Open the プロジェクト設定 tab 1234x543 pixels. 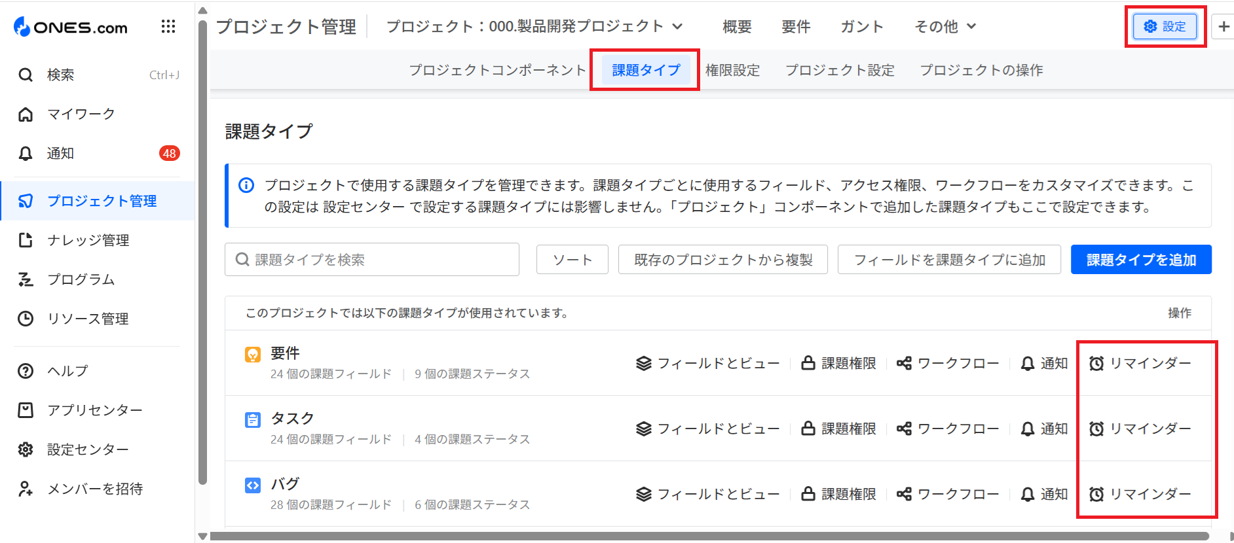point(840,70)
